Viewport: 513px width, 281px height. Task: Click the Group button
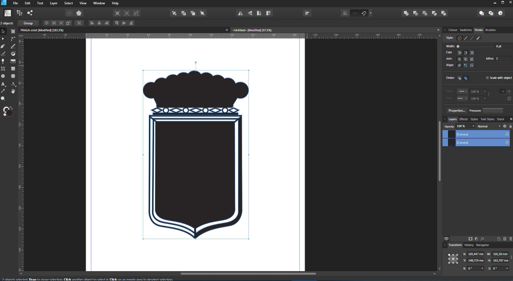(x=28, y=23)
